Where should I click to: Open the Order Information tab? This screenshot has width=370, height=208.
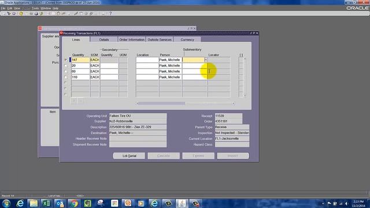(x=132, y=40)
